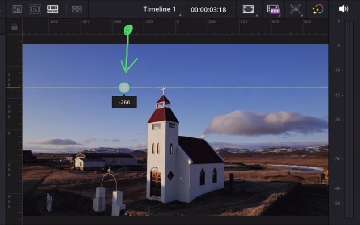Click the -266 guide value label
Viewport: 360px width, 225px height.
[124, 102]
